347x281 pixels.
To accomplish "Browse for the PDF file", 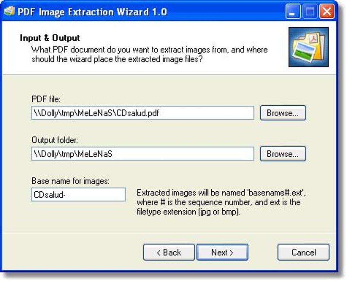I will click(x=283, y=113).
